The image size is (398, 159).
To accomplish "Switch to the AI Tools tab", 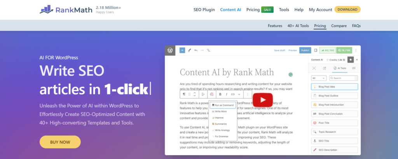I will 340,68.
